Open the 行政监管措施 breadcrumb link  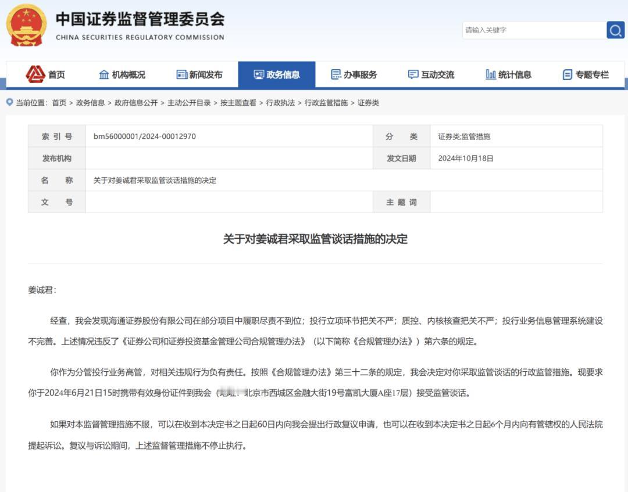click(x=326, y=103)
